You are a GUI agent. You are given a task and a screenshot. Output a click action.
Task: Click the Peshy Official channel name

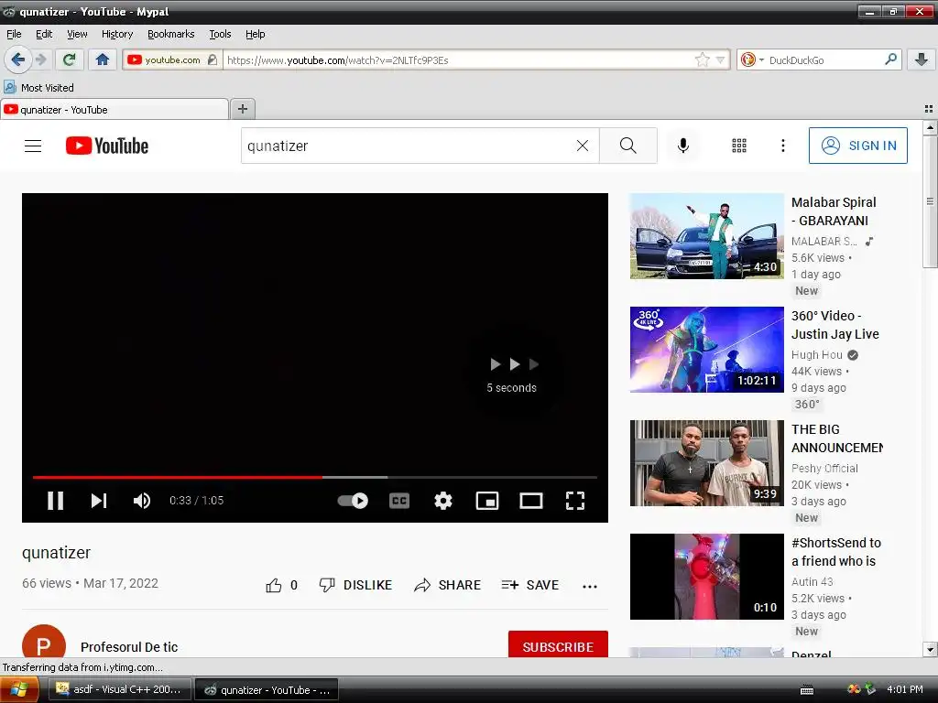(x=824, y=468)
